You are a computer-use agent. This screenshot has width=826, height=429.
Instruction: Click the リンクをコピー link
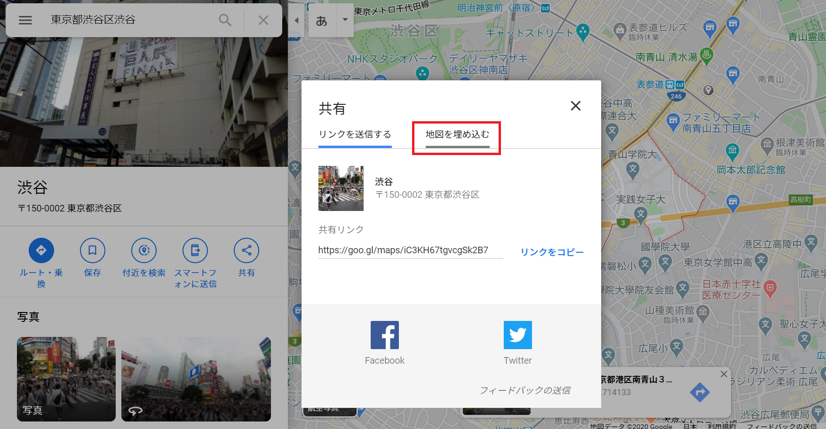pyautogui.click(x=552, y=252)
